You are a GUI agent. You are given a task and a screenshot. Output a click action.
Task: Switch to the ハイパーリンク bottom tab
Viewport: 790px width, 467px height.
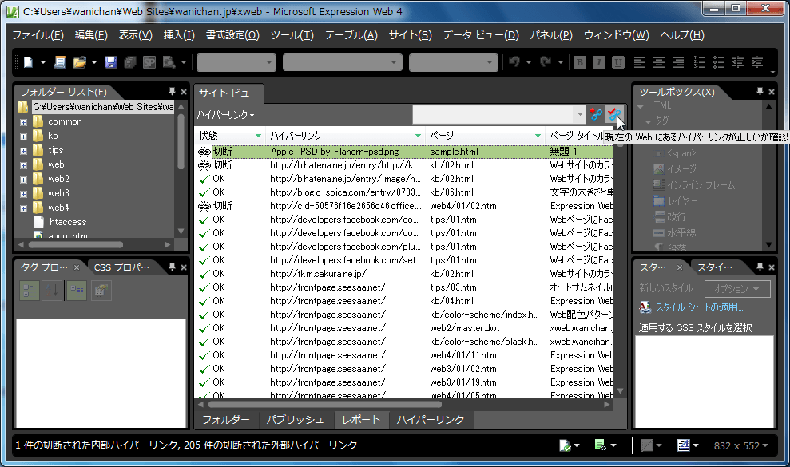[431, 420]
